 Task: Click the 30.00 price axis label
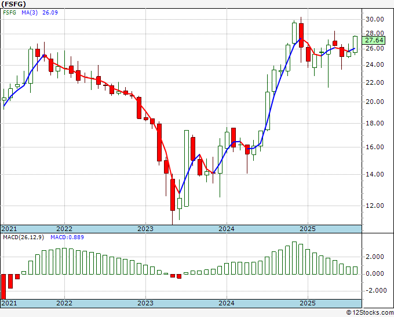tap(375, 19)
